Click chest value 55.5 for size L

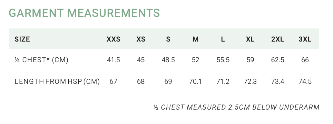coord(223,60)
